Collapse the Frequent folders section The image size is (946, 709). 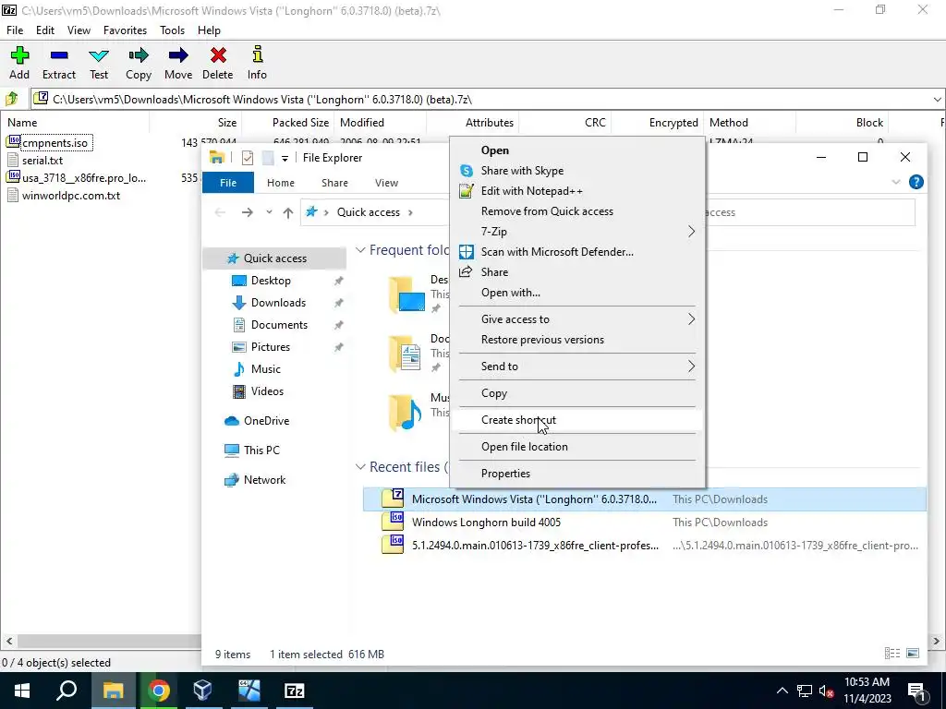click(x=360, y=249)
